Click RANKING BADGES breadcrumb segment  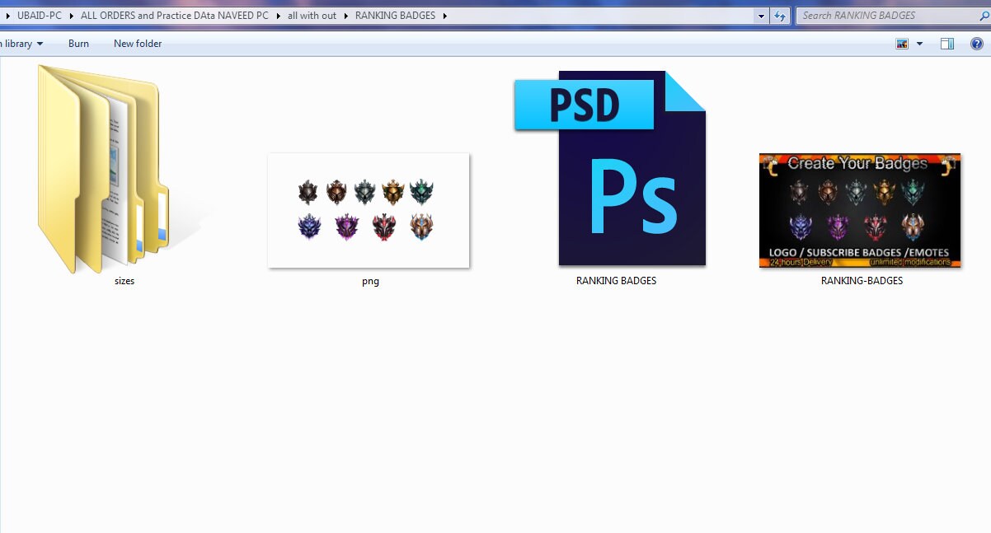tap(395, 16)
